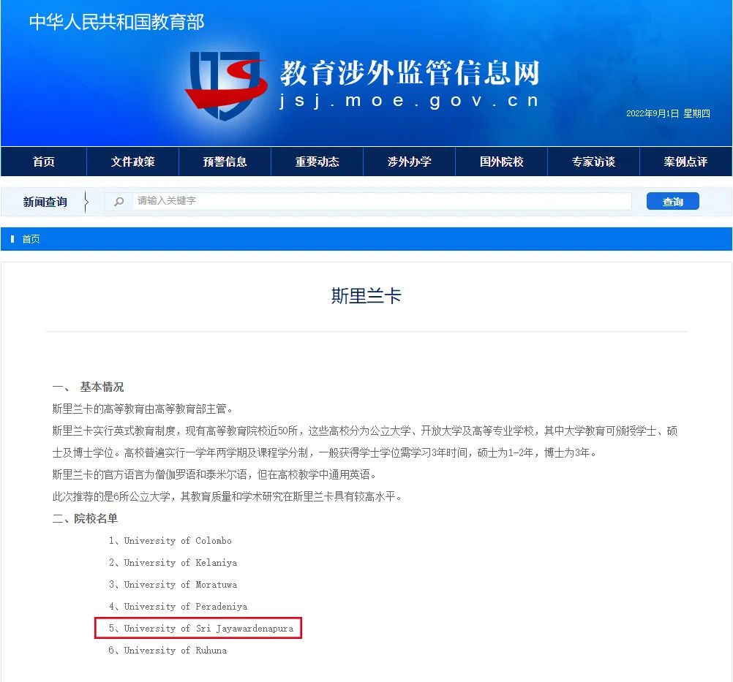Open the 重要动态 section

317,161
